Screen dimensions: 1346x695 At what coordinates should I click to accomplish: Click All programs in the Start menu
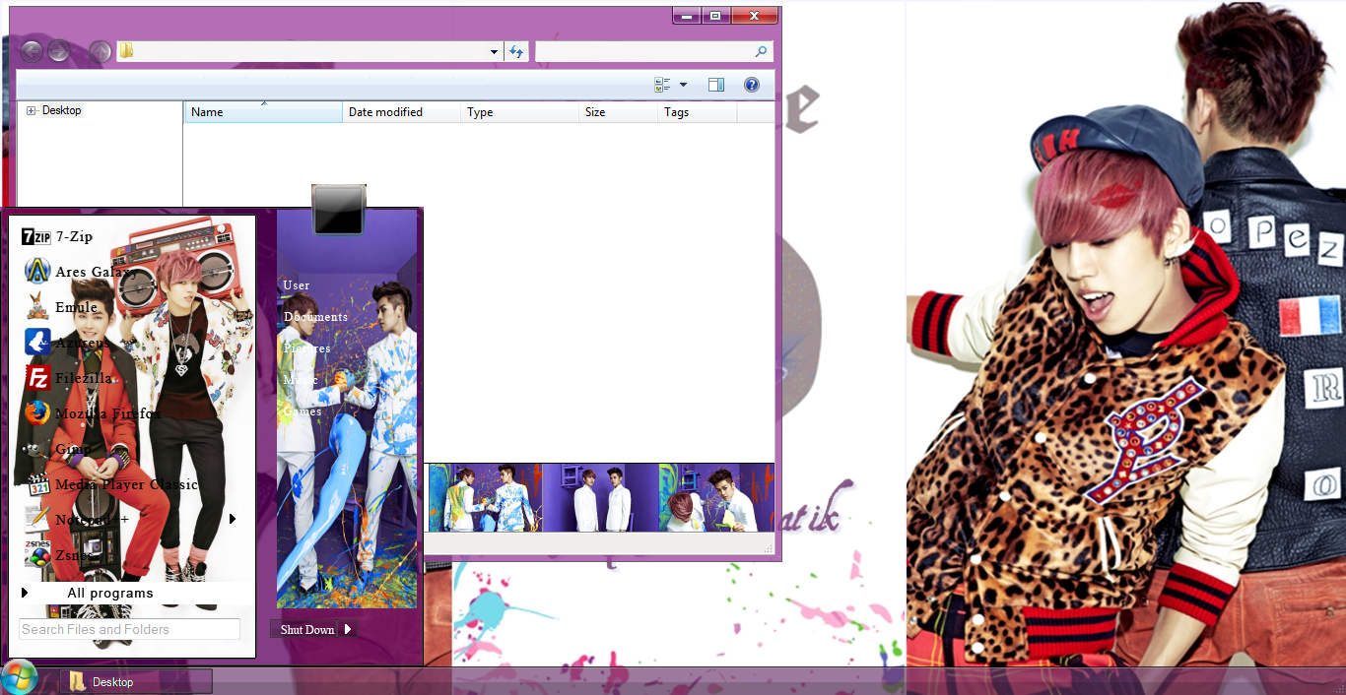point(109,593)
